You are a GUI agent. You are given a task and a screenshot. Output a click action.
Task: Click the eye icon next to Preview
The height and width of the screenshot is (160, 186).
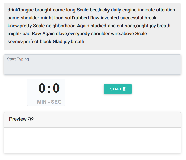(31, 119)
